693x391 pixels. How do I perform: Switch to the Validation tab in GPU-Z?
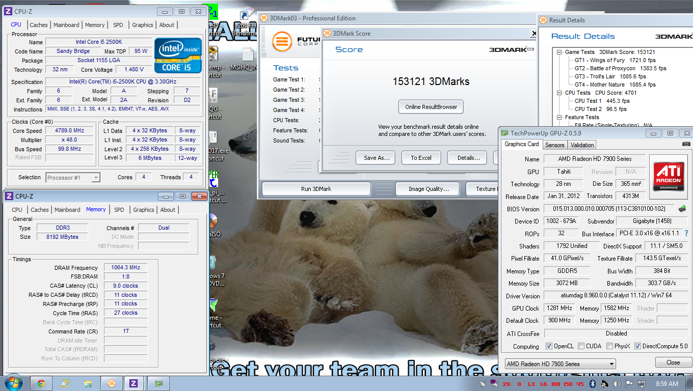click(582, 145)
